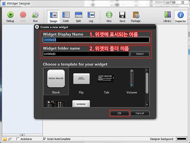Screen dimensions: 190x143
Task: Click the Select folder button
Action: click(140, 54)
